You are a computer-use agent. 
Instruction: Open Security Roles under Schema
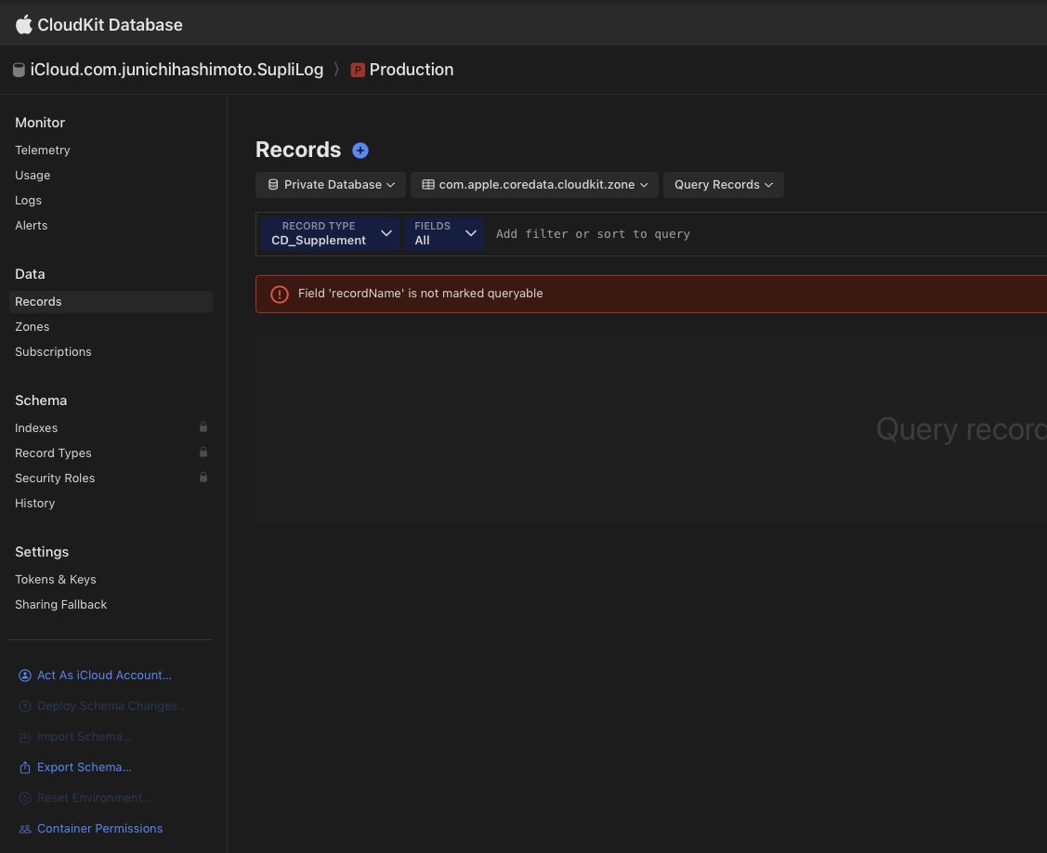[x=55, y=479]
